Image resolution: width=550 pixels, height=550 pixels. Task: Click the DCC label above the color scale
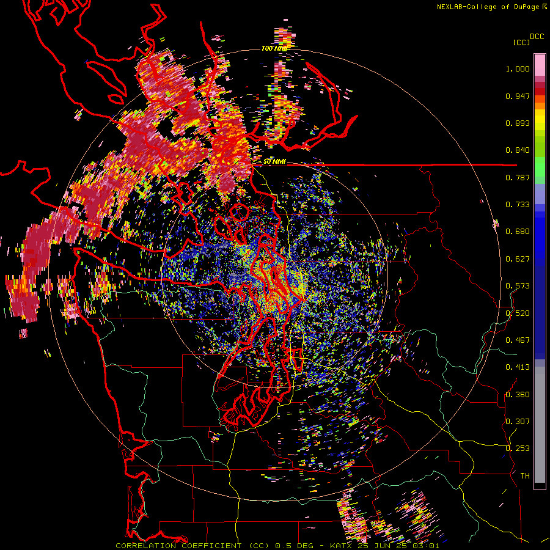pos(537,37)
